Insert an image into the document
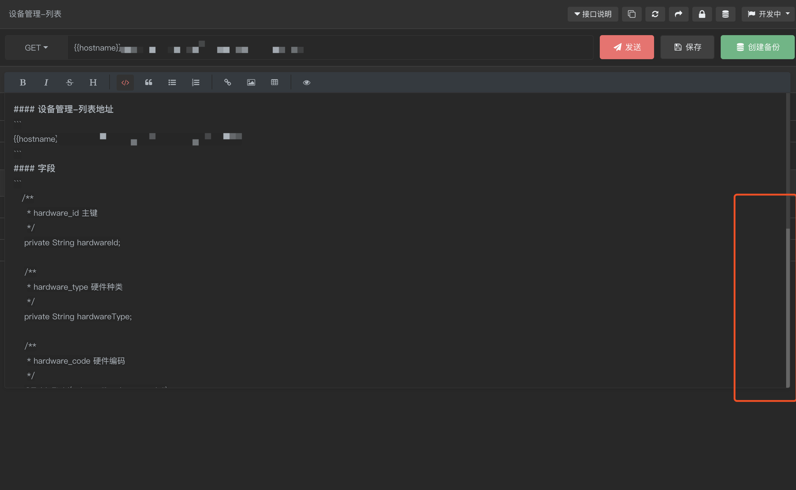 coord(251,82)
